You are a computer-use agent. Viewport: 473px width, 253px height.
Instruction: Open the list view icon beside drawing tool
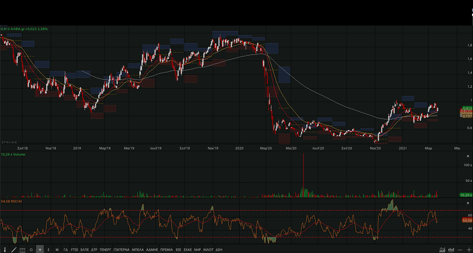tap(23, 250)
